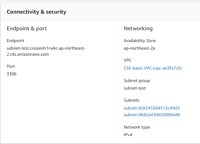Viewport: 200px width, 144px height.
Task: Click the Availability Zone label
Action: pyautogui.click(x=140, y=41)
